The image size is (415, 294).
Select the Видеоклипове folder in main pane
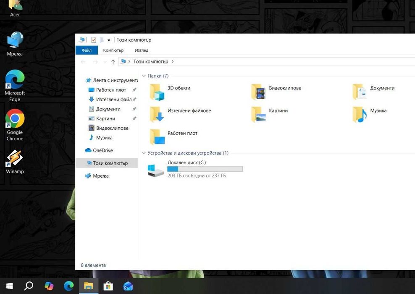coord(276,92)
